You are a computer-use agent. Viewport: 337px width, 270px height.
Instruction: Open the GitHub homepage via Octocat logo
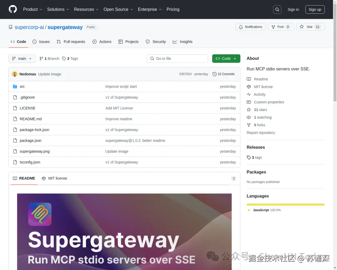13,9
